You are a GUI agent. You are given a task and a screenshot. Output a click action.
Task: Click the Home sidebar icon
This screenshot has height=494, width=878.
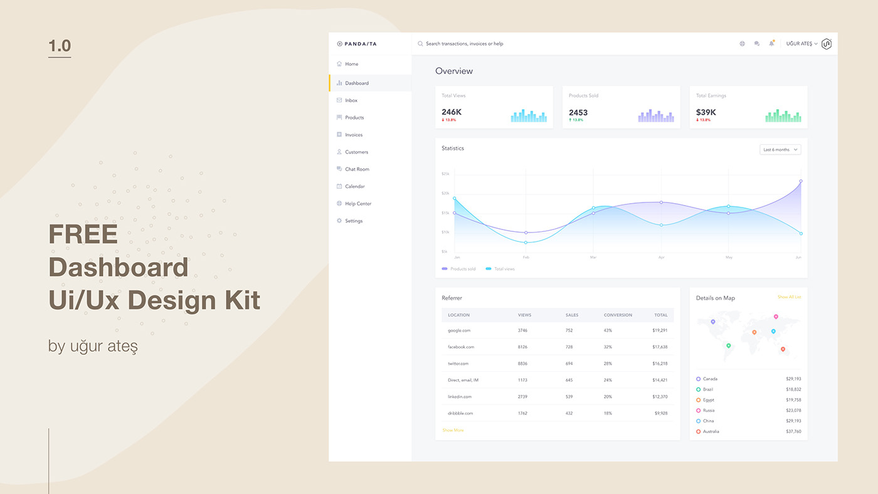click(339, 64)
